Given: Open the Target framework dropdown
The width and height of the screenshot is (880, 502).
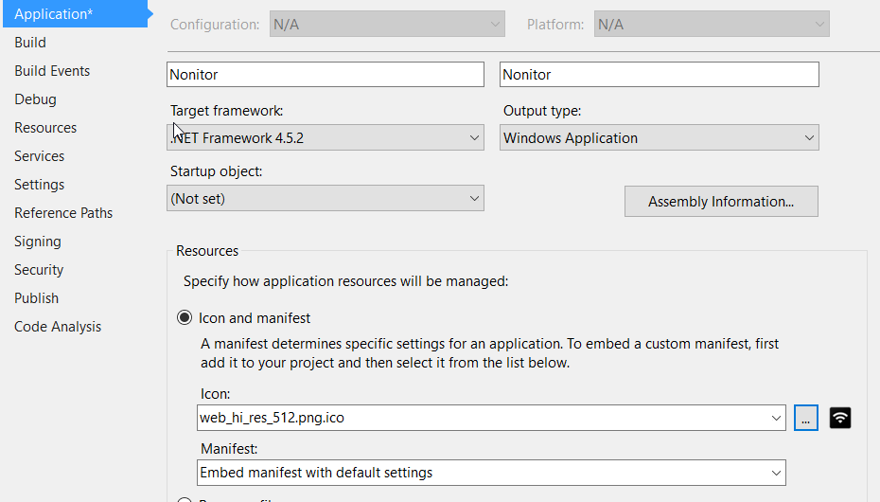Looking at the screenshot, I should click(325, 138).
